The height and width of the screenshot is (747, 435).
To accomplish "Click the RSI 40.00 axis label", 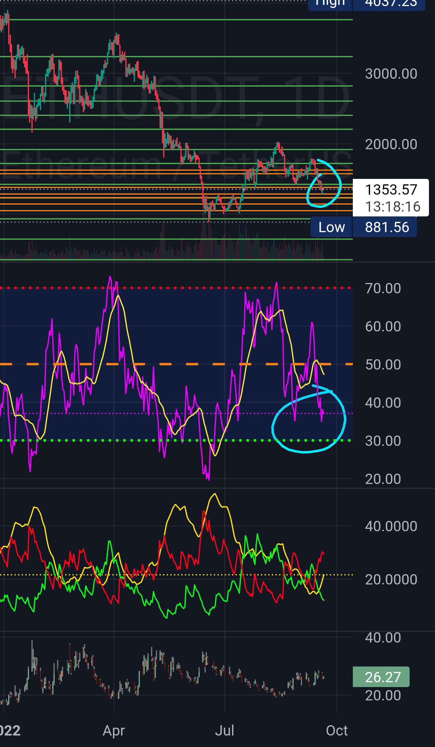I will point(383,403).
